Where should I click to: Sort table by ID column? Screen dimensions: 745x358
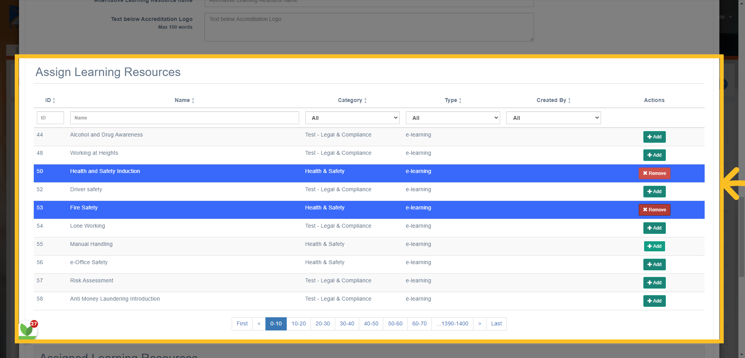click(50, 100)
